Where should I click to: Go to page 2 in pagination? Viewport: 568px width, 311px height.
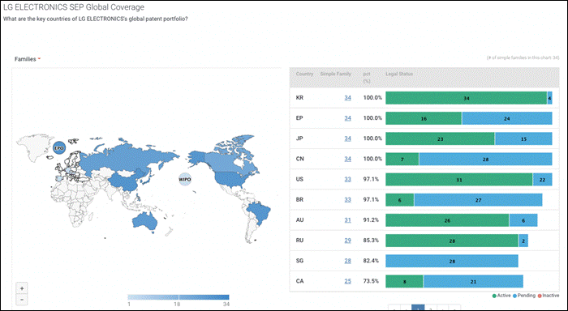[x=430, y=308]
